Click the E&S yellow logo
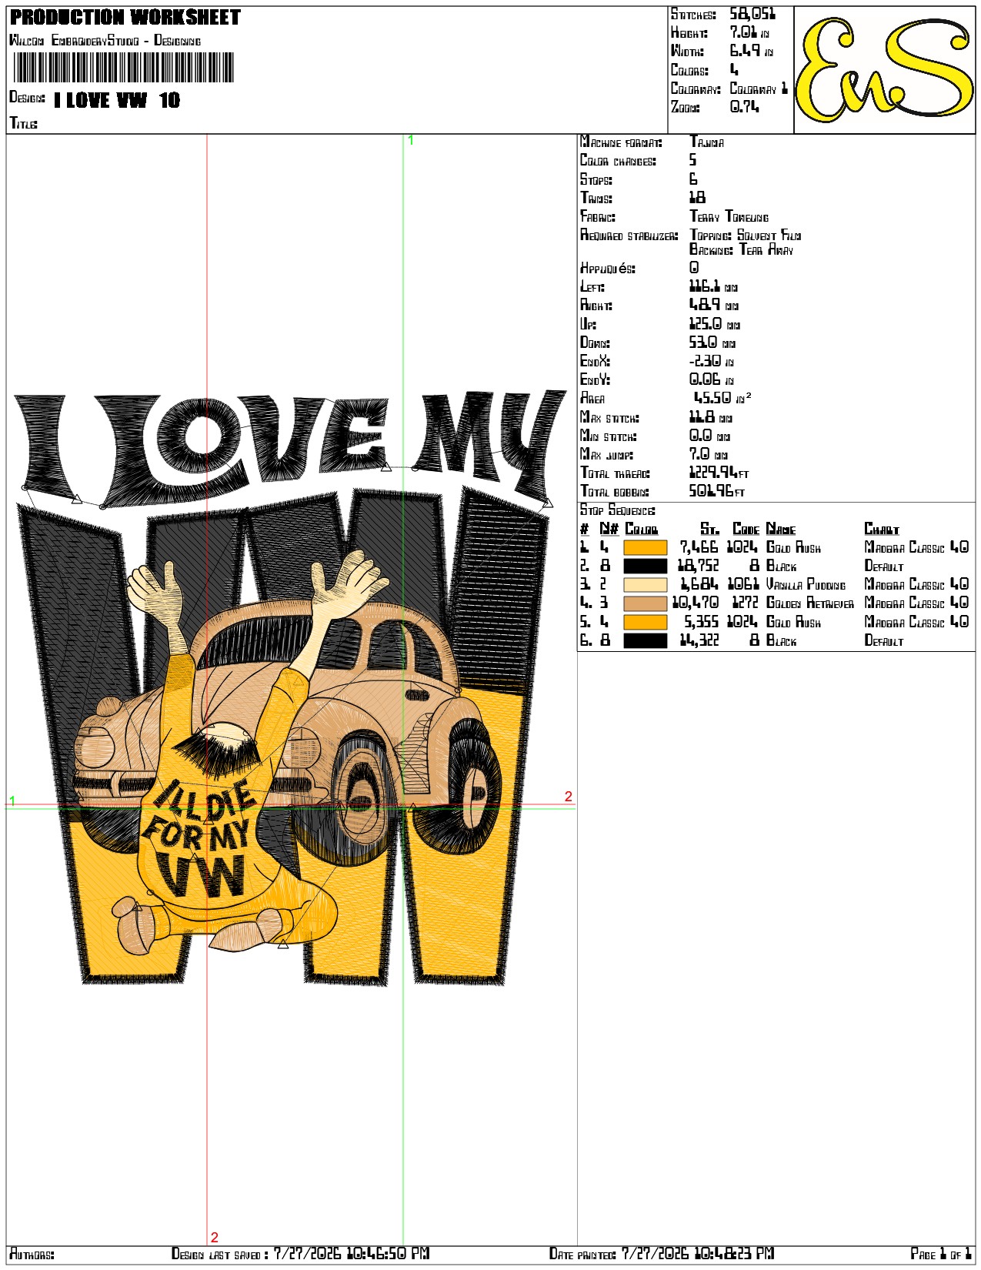The image size is (981, 1270). (884, 70)
